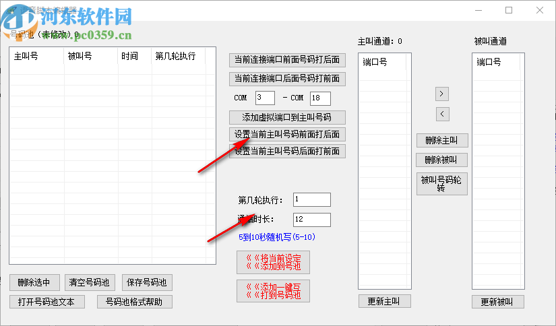Click the left-arrow move-to-caller button

pyautogui.click(x=442, y=114)
